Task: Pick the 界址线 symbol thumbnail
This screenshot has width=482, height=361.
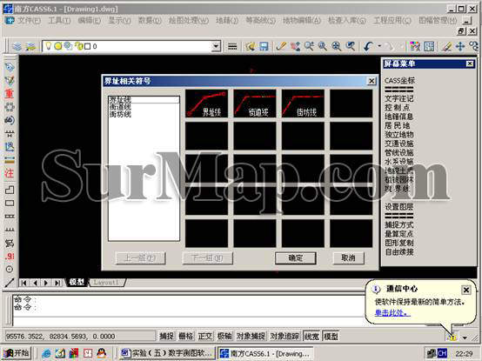Action: 206,104
